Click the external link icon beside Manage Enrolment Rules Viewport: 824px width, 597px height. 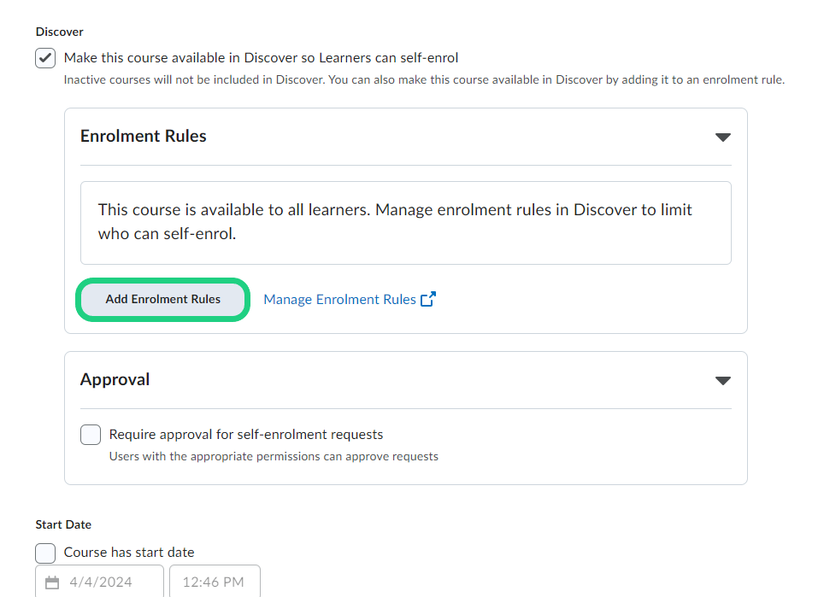[428, 299]
